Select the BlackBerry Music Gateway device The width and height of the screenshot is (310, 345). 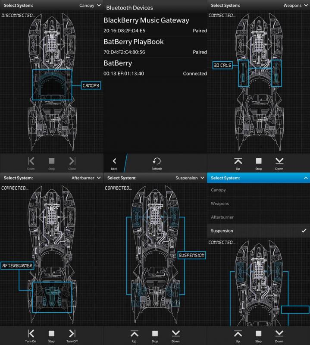point(155,25)
